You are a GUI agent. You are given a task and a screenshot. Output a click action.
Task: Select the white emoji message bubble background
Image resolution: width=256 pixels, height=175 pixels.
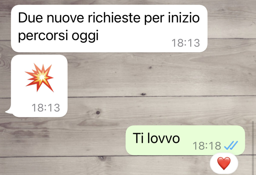coord(39,86)
